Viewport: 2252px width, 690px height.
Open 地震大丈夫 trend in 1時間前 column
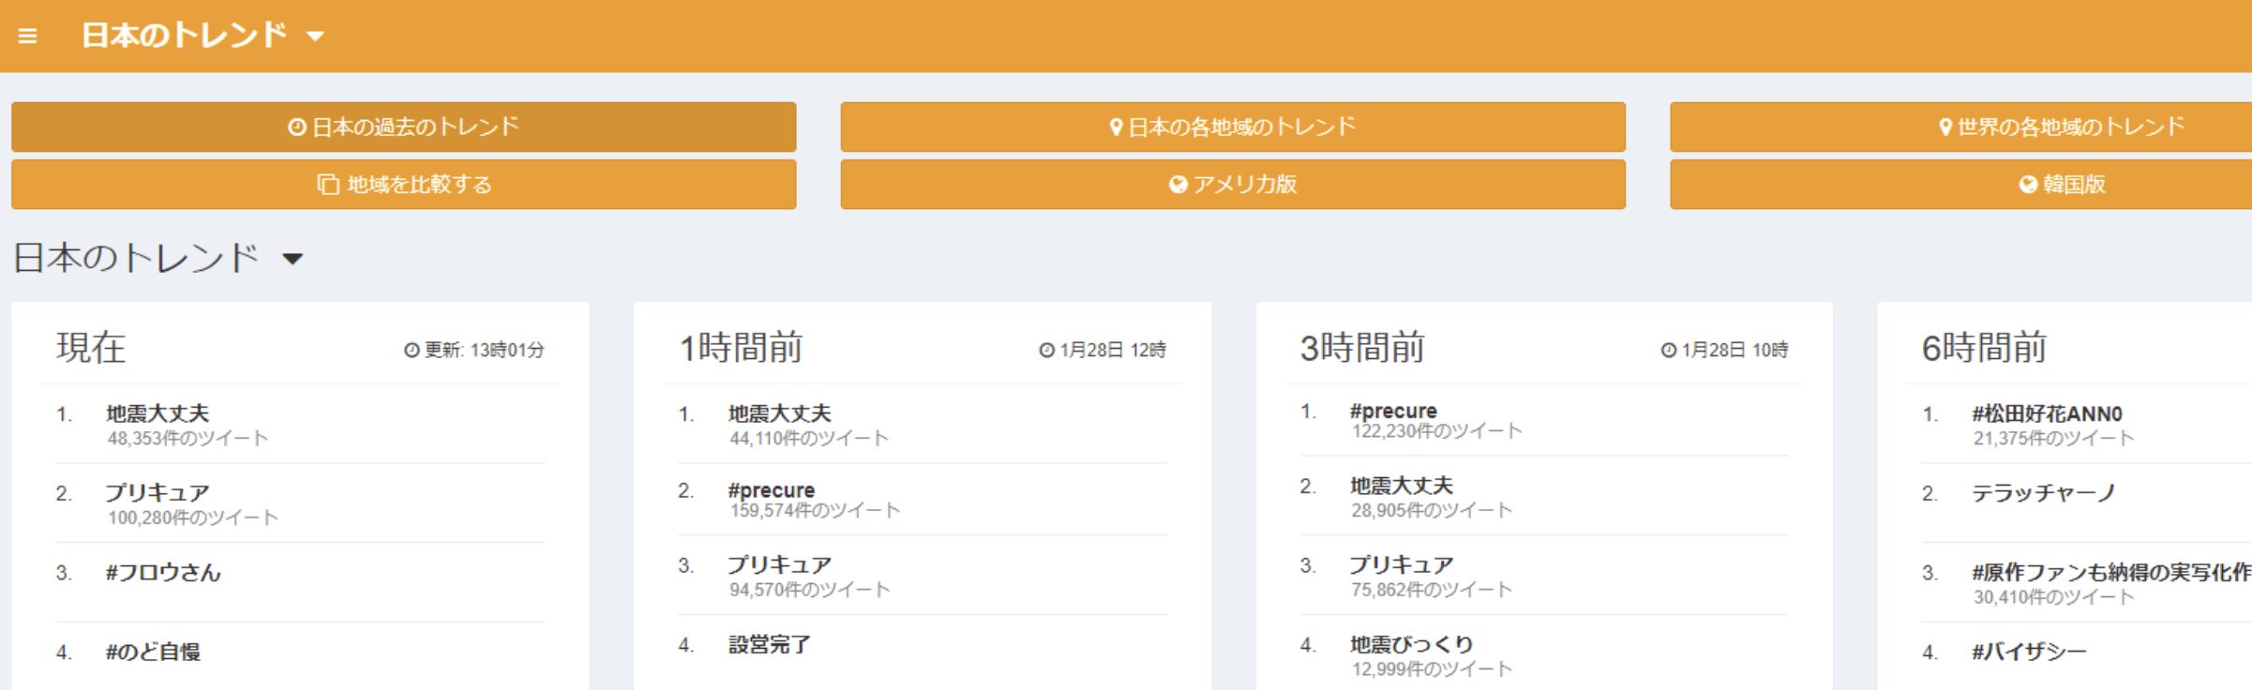click(780, 413)
